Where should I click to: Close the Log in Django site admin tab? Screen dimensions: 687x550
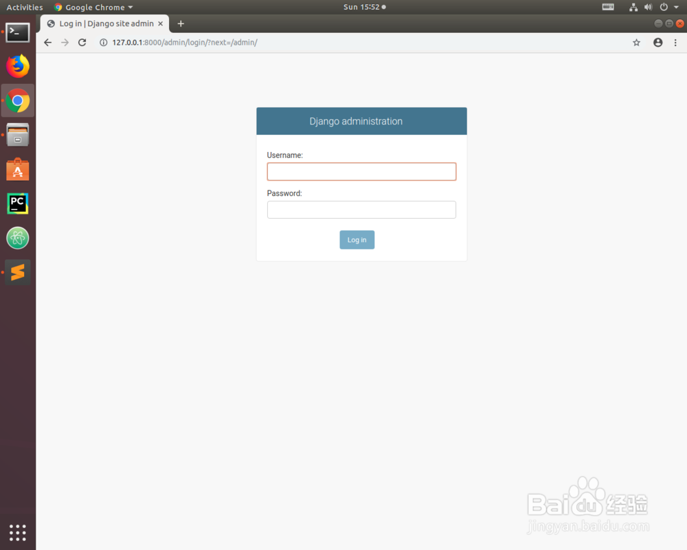tap(160, 23)
